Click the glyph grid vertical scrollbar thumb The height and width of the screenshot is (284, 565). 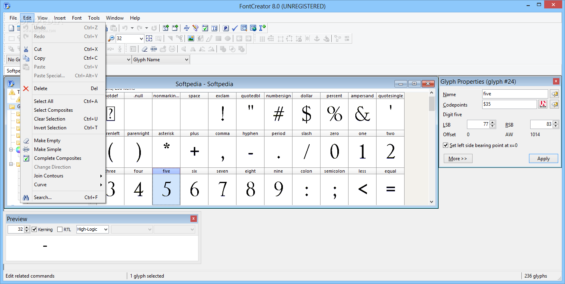tap(432, 104)
